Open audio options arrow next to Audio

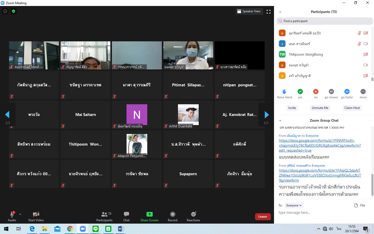(20, 214)
